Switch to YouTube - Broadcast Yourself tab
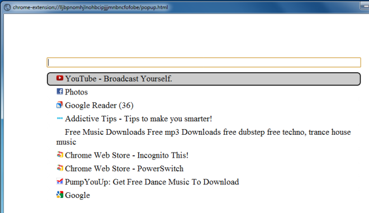Image resolution: width=369 pixels, height=213 pixels. coord(204,79)
